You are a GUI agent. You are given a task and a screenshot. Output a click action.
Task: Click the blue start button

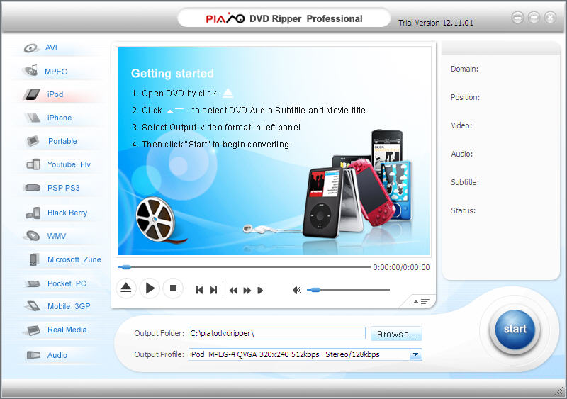tap(515, 329)
